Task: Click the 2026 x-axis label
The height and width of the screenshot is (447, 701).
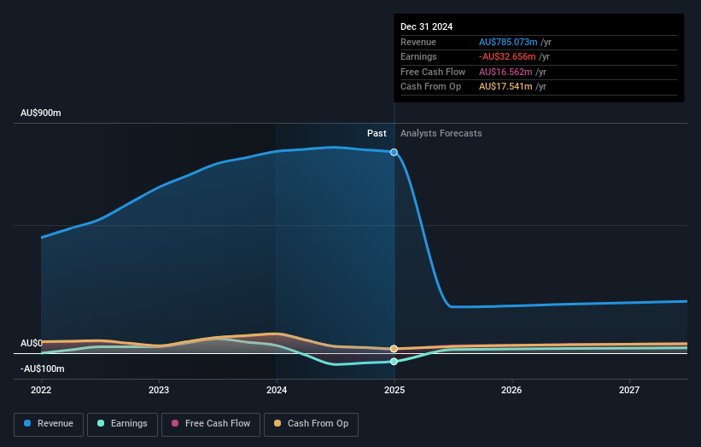Action: pyautogui.click(x=511, y=390)
